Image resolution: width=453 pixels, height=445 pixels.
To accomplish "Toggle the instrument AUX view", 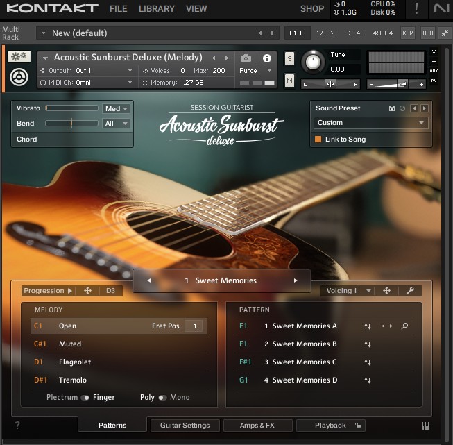I will coord(434,71).
